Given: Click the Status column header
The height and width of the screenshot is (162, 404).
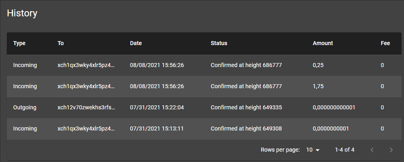Looking at the screenshot, I should point(219,43).
